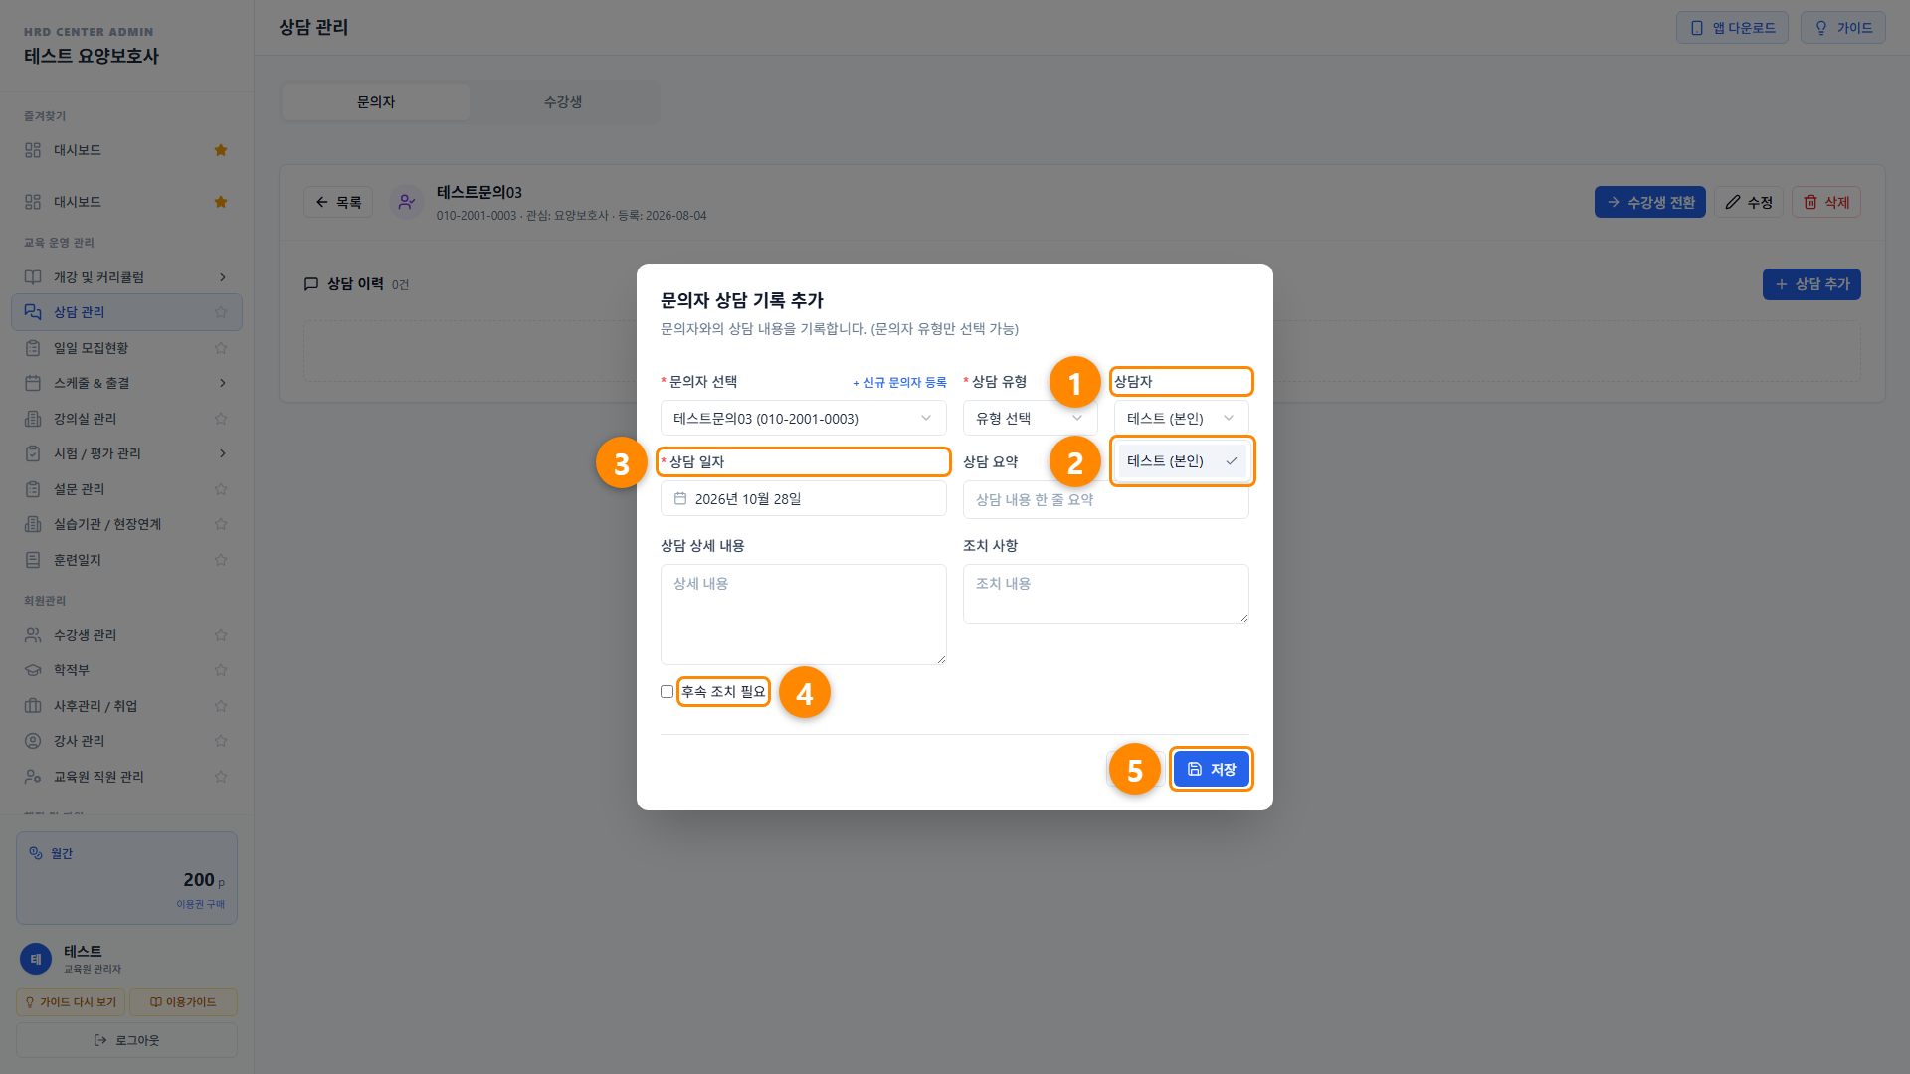Expand the 개강 및 커리큘럼 menu
Viewport: 1910px width, 1074px height.
(x=126, y=277)
